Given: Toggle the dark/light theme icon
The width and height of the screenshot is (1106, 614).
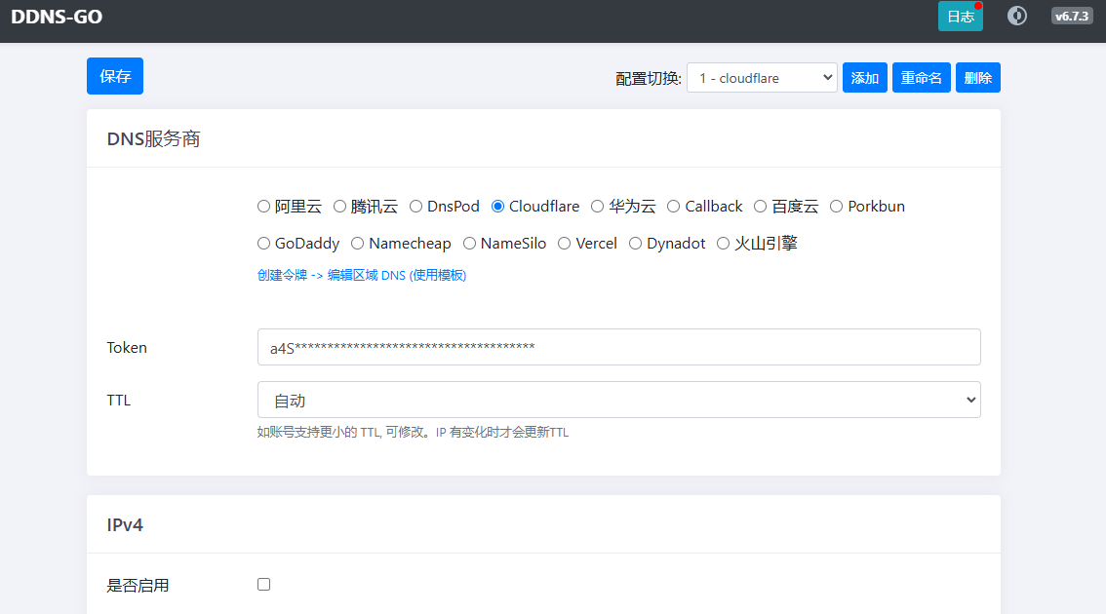Looking at the screenshot, I should (1017, 16).
